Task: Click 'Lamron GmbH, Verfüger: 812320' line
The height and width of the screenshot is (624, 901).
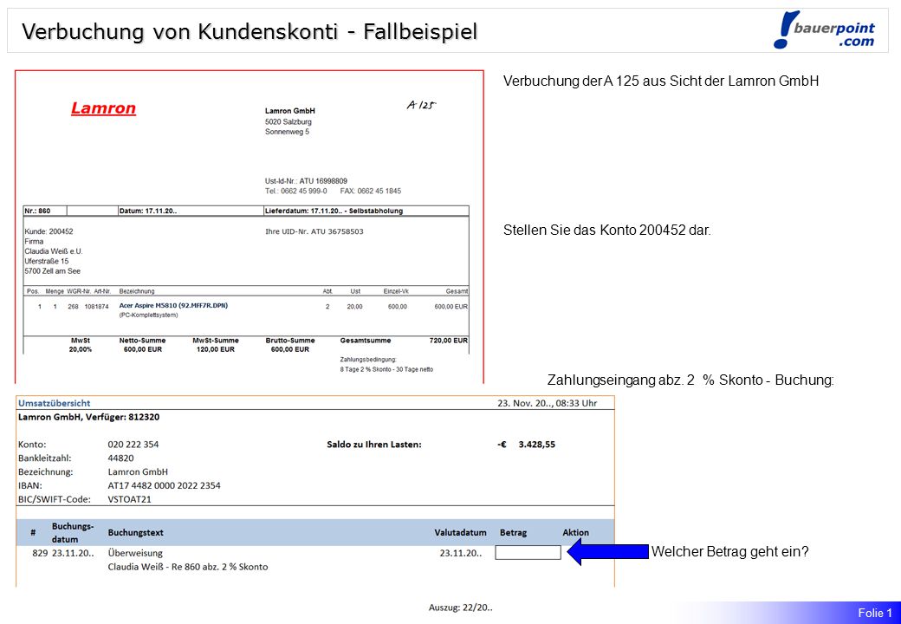Action: (89, 417)
